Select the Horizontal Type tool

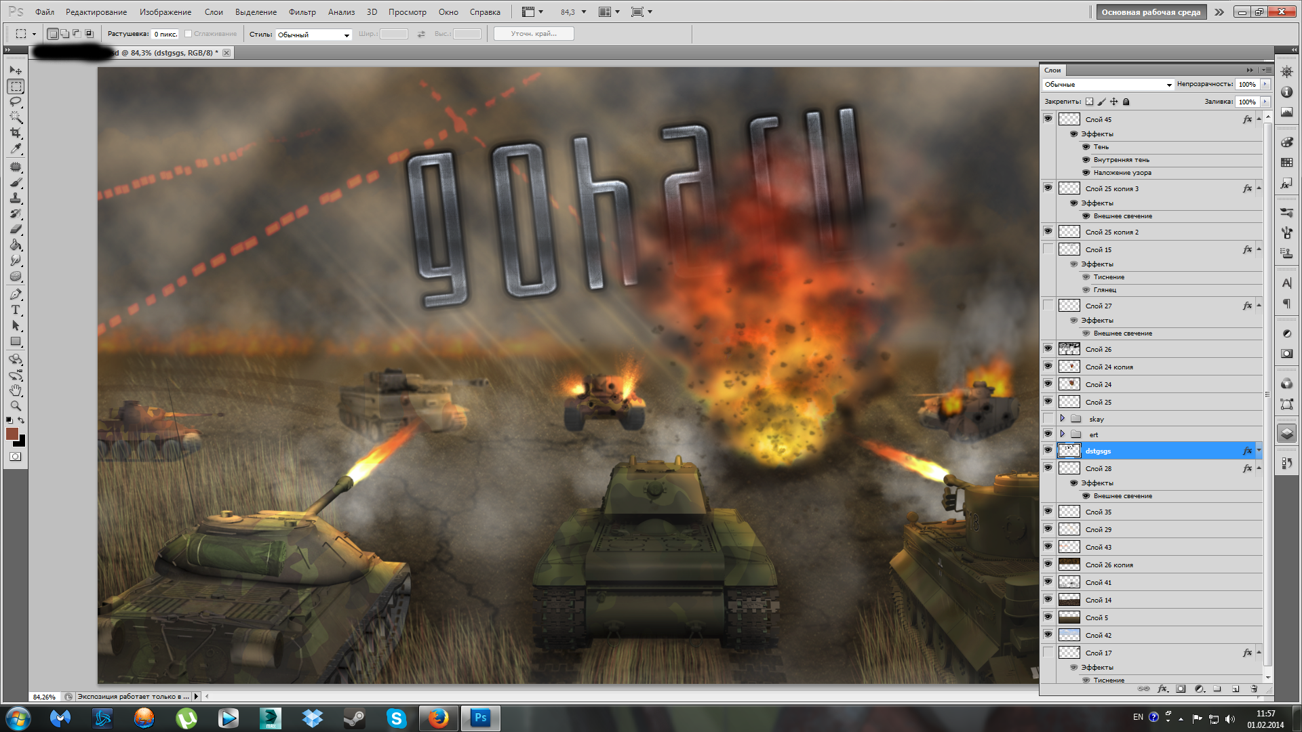[x=16, y=310]
